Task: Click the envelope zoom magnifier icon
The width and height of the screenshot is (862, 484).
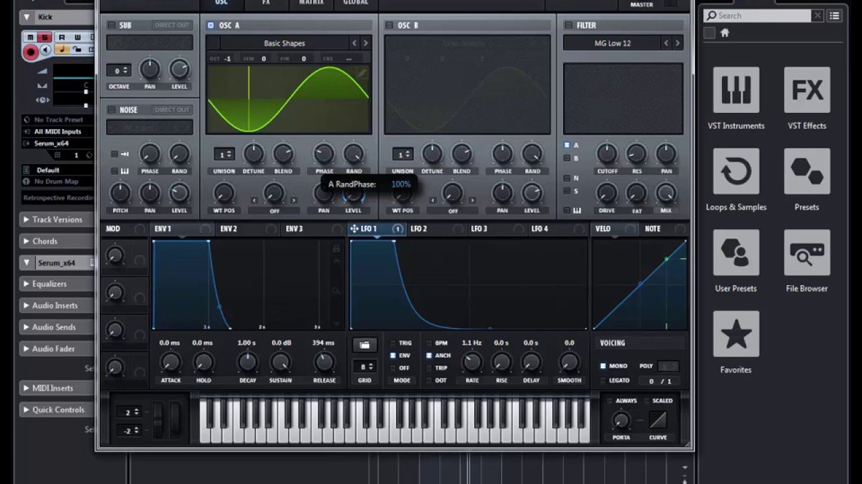Action: click(x=336, y=291)
